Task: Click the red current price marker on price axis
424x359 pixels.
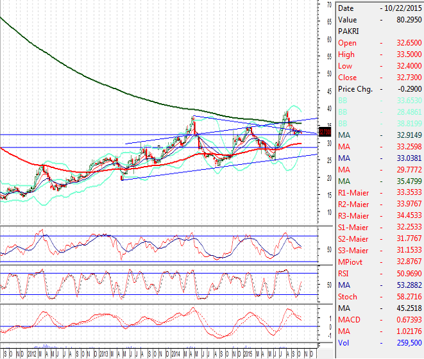Action: 325,132
